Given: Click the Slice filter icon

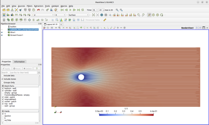Looking at the screenshot, I should click(17, 20).
